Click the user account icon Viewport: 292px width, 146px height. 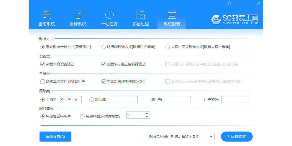click(x=229, y=3)
